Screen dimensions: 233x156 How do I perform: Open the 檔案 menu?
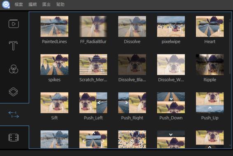[x=19, y=5]
